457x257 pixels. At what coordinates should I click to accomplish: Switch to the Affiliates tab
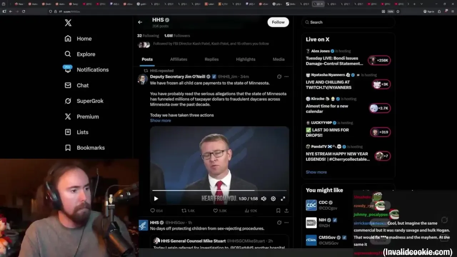coord(179,59)
